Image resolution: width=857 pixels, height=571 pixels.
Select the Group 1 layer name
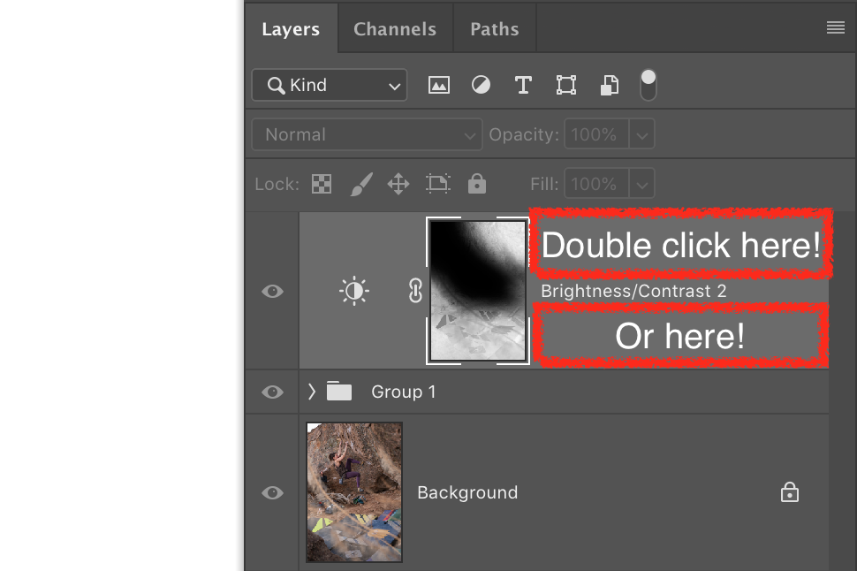pos(404,392)
